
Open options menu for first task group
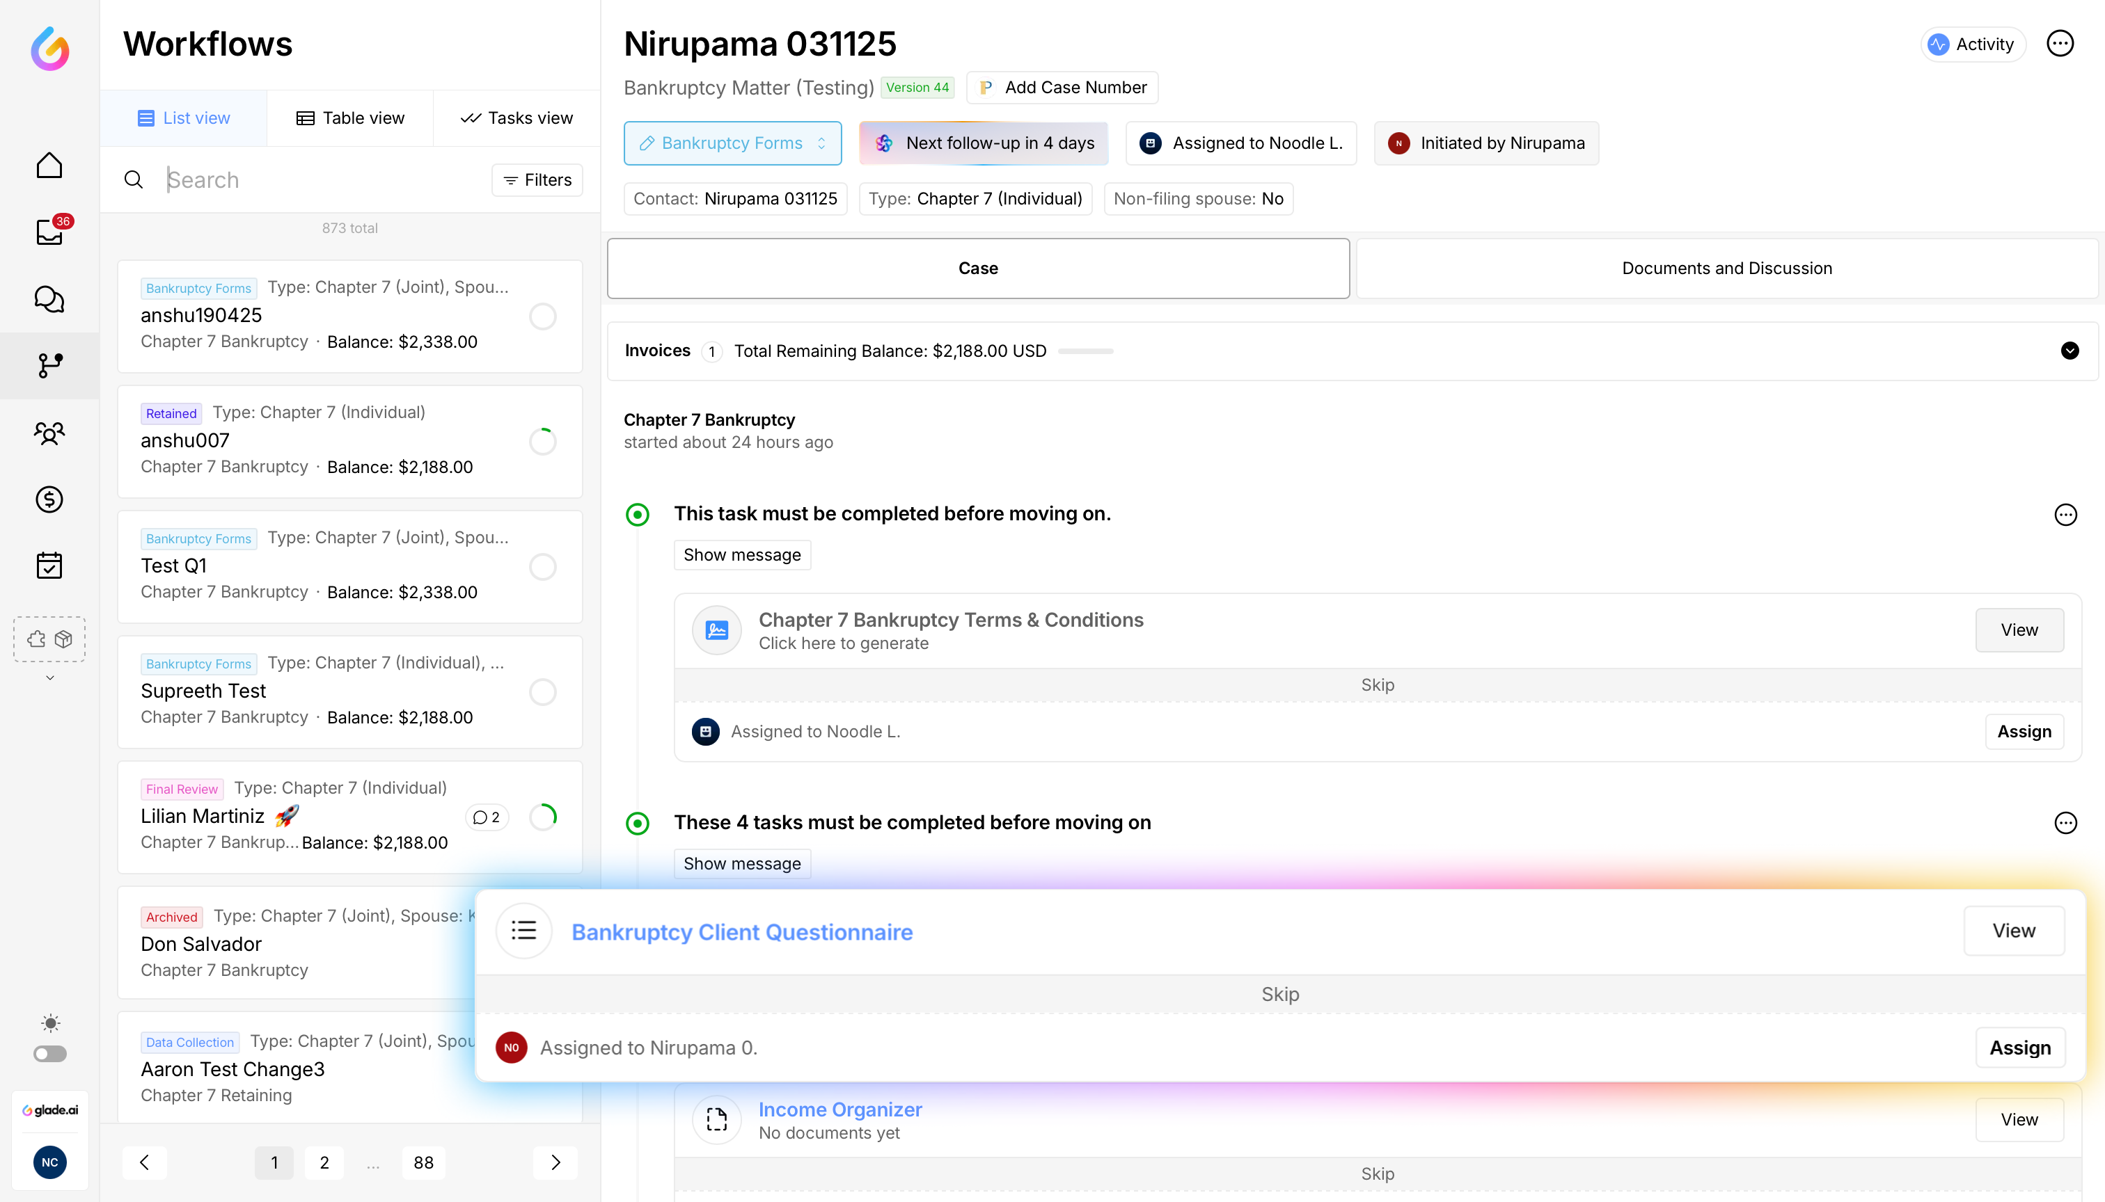point(2065,514)
